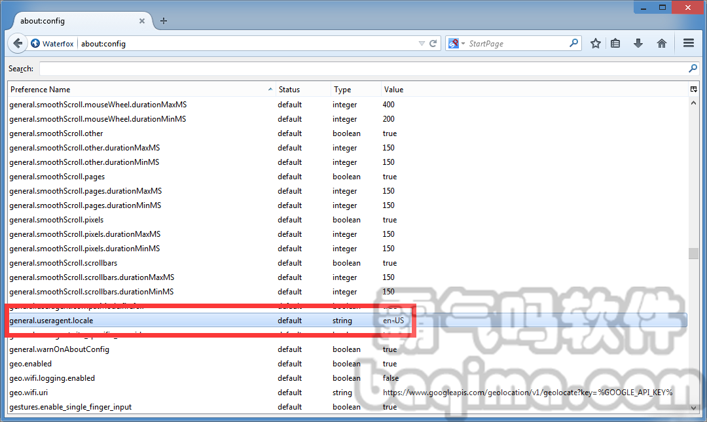Screen dimensions: 707x422
Task: Sort by Status column header
Action: click(302, 90)
